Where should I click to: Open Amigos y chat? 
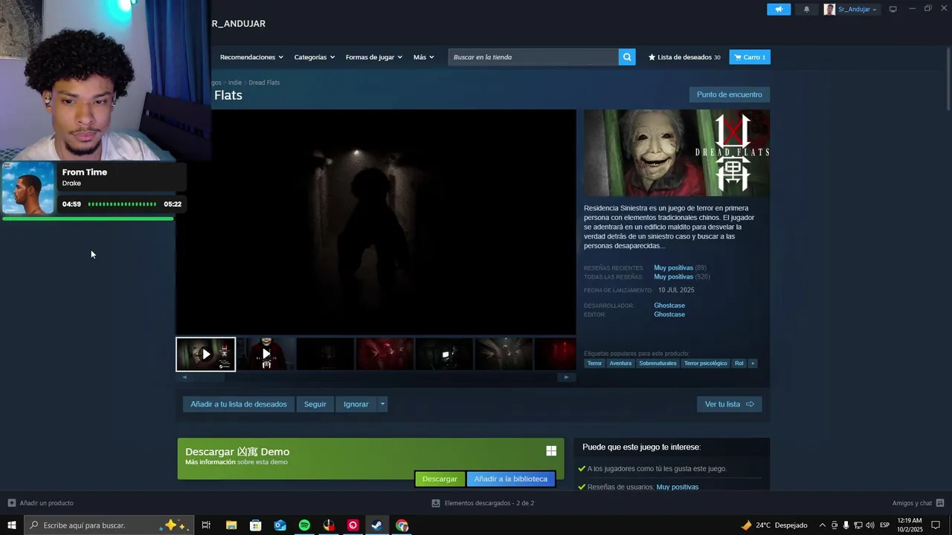click(918, 503)
